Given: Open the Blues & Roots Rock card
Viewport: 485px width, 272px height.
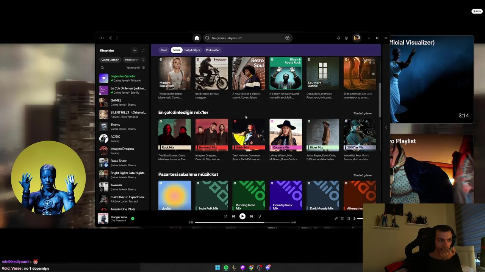Looking at the screenshot, I should (x=286, y=79).
